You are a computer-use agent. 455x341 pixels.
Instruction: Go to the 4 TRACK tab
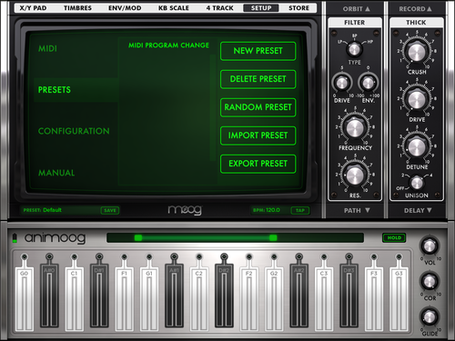[219, 8]
